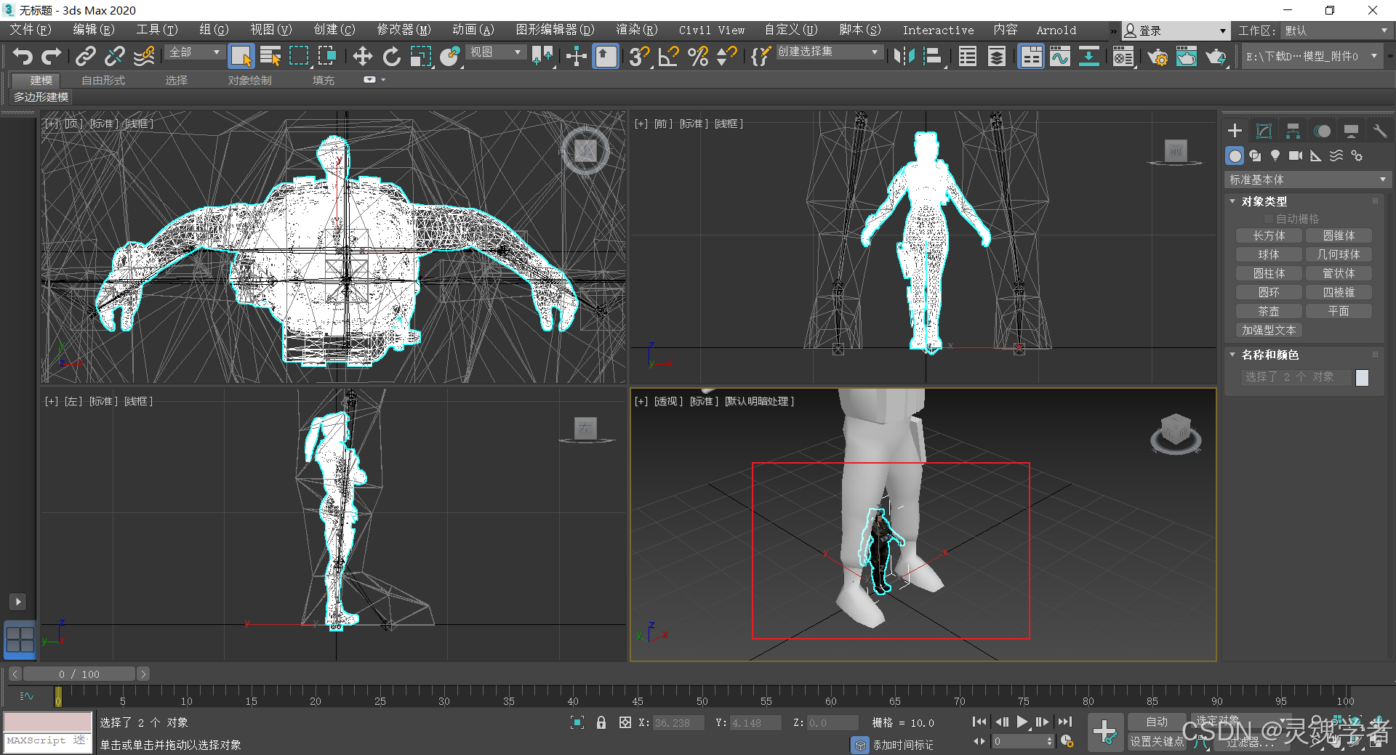Click the 茶壶 teapot primitive button
The image size is (1396, 755).
(x=1269, y=311)
